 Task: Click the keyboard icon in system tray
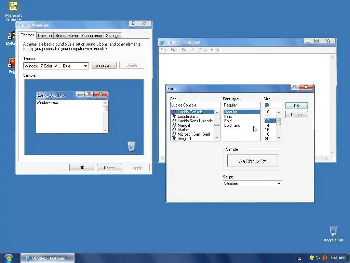coord(299,258)
